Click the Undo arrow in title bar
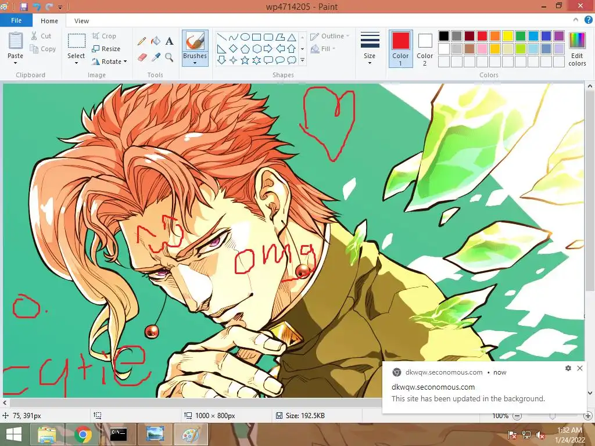The image size is (595, 446). [37, 6]
